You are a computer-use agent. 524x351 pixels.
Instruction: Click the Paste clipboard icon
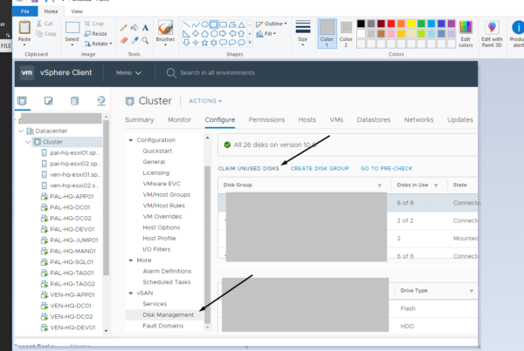tap(24, 27)
